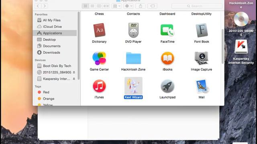Screen dimensions: 257x144
Task: Click the sidebar vertical scrollbar
Action: click(79, 46)
